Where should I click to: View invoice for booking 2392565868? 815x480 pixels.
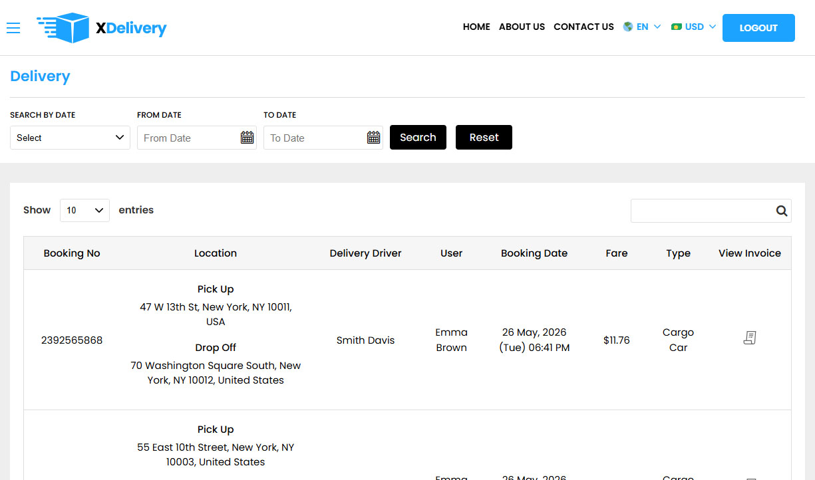[750, 338]
